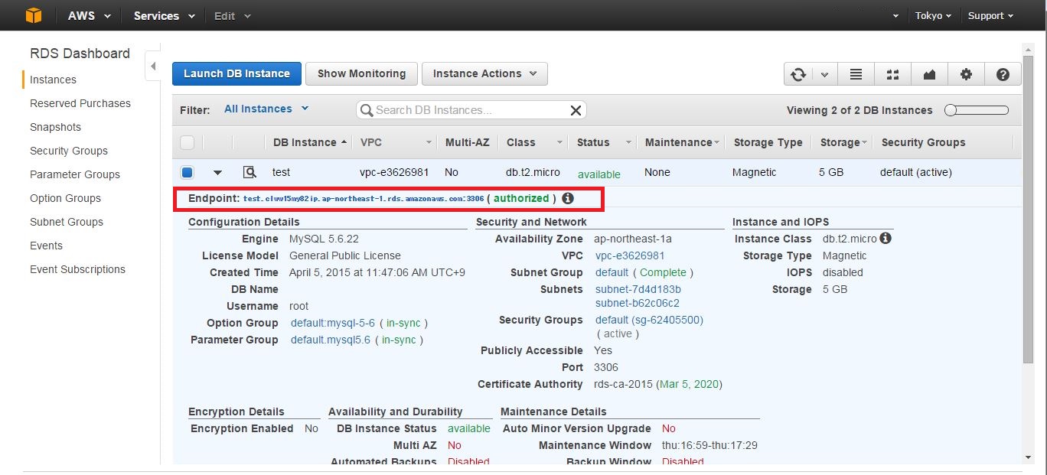Open Reserved Purchases in sidebar
The image size is (1047, 475).
pyautogui.click(x=80, y=103)
